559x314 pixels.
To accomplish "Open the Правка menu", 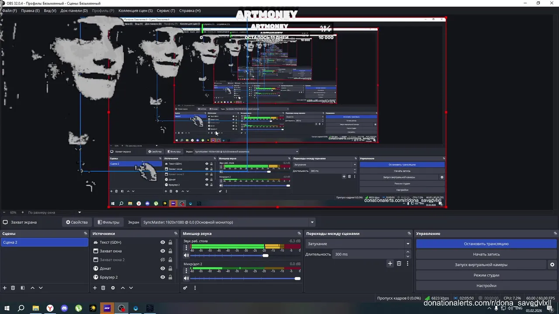I will [x=30, y=10].
